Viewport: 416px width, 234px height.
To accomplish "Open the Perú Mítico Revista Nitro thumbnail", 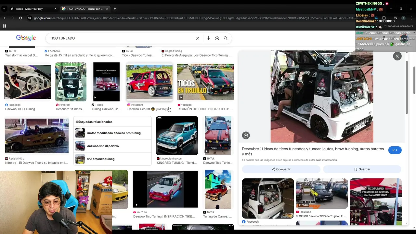I will (37, 136).
